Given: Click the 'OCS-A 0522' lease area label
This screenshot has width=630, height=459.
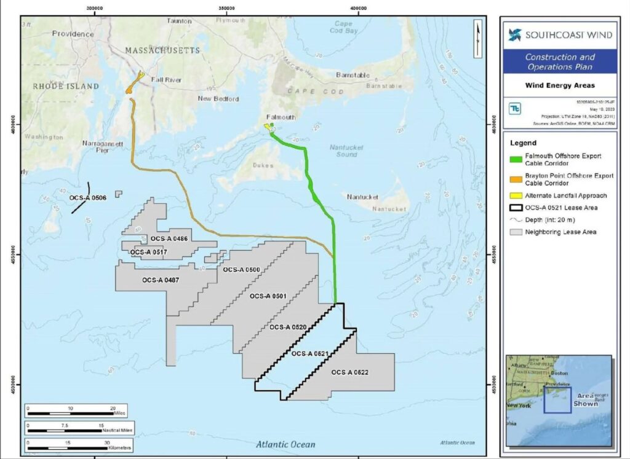Looking at the screenshot, I should pos(349,372).
